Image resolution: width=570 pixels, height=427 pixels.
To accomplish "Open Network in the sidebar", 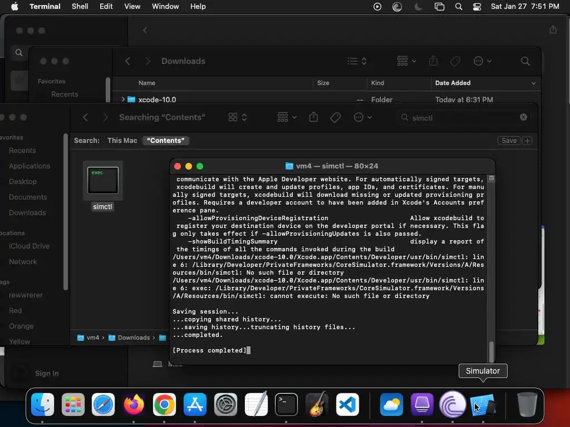I will [x=23, y=262].
